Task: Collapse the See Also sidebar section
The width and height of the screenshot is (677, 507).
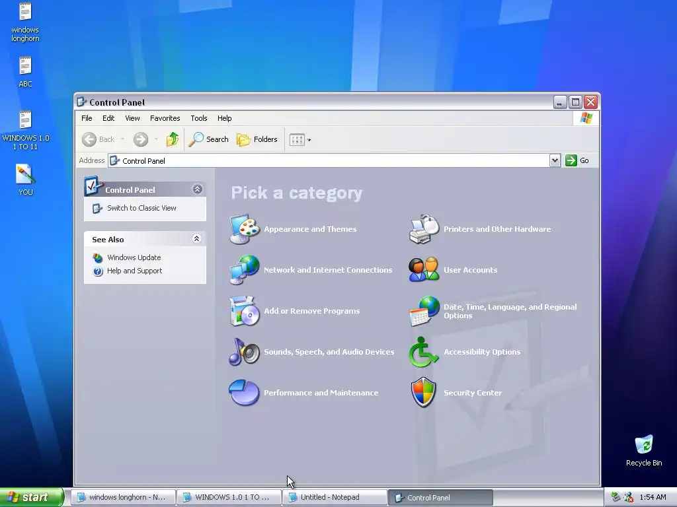Action: point(196,239)
